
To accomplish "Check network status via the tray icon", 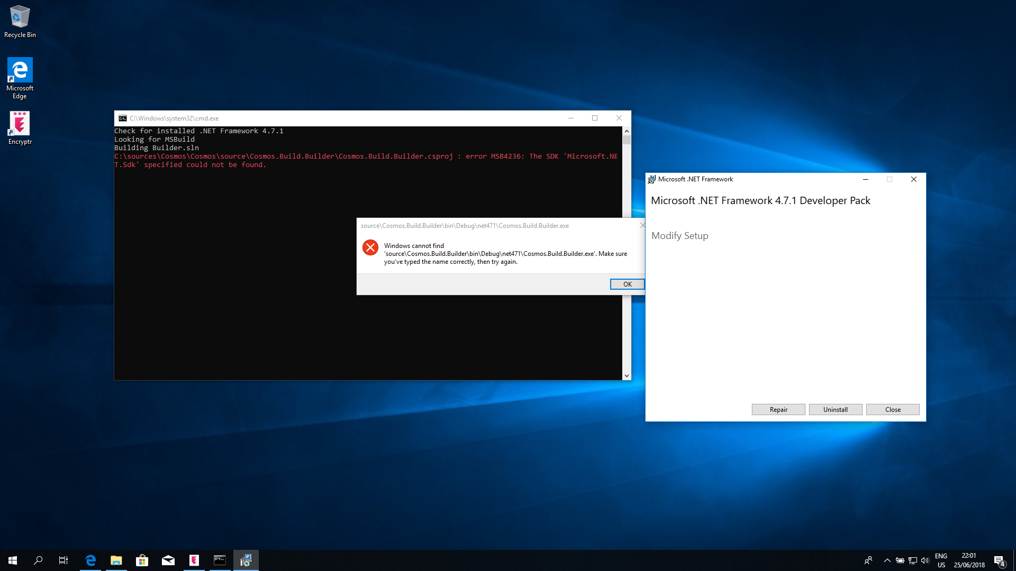I will tap(912, 560).
